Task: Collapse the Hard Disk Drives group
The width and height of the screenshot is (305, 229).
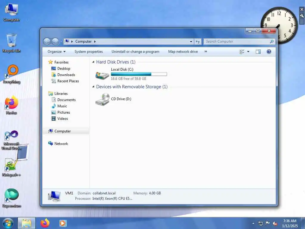Action: pyautogui.click(x=93, y=62)
